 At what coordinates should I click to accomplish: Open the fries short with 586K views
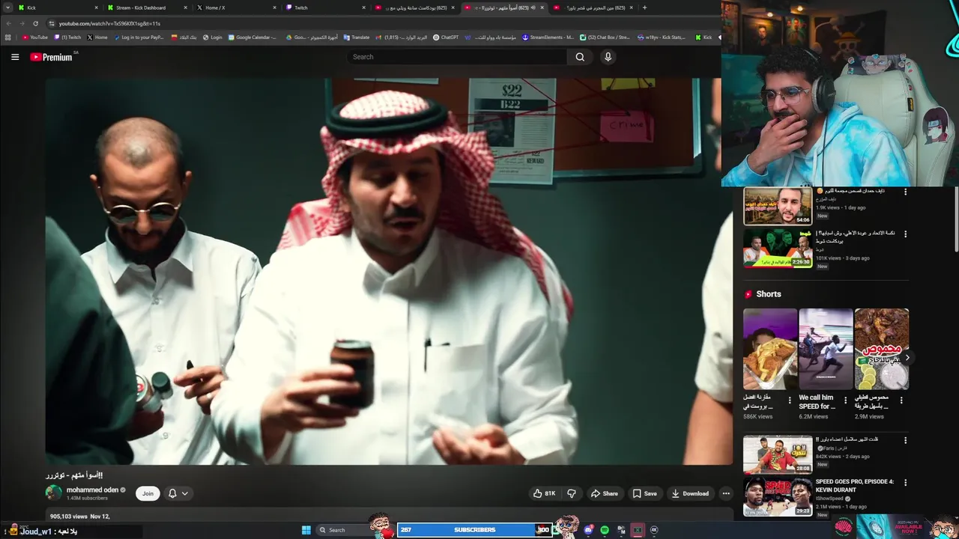pos(770,349)
